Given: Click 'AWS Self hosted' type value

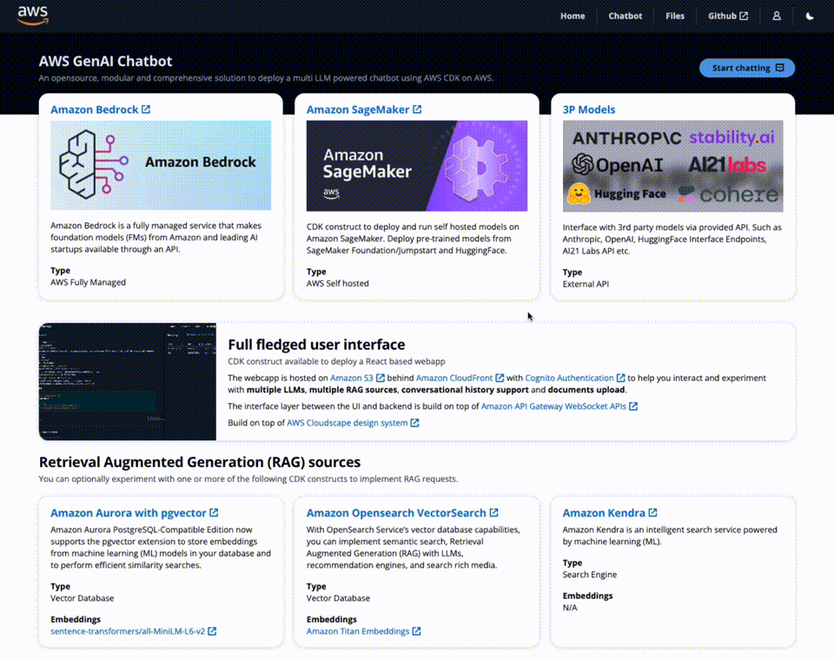Looking at the screenshot, I should pyautogui.click(x=337, y=283).
